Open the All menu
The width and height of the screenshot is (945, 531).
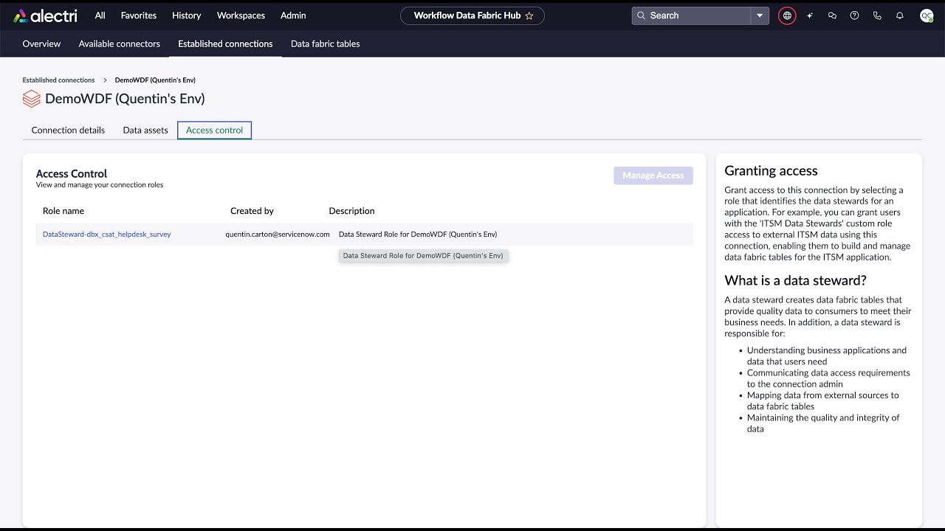coord(100,15)
